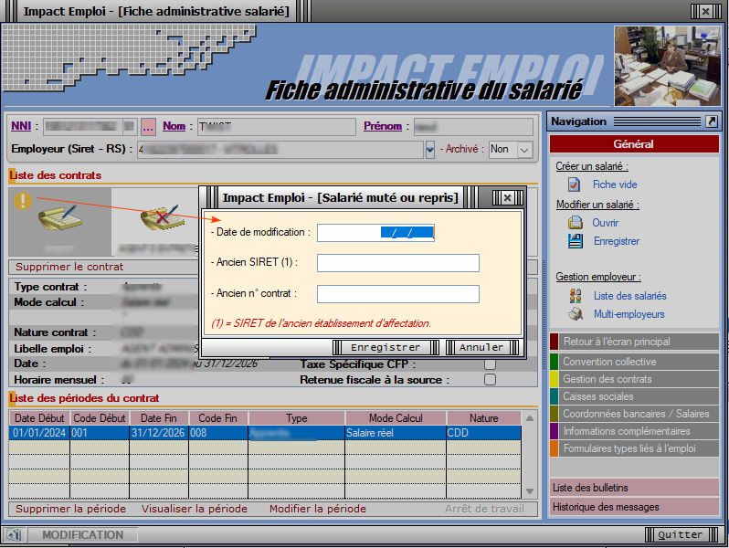The image size is (729, 548).
Task: Click the Enregistrer floppy disk icon
Action: [576, 241]
